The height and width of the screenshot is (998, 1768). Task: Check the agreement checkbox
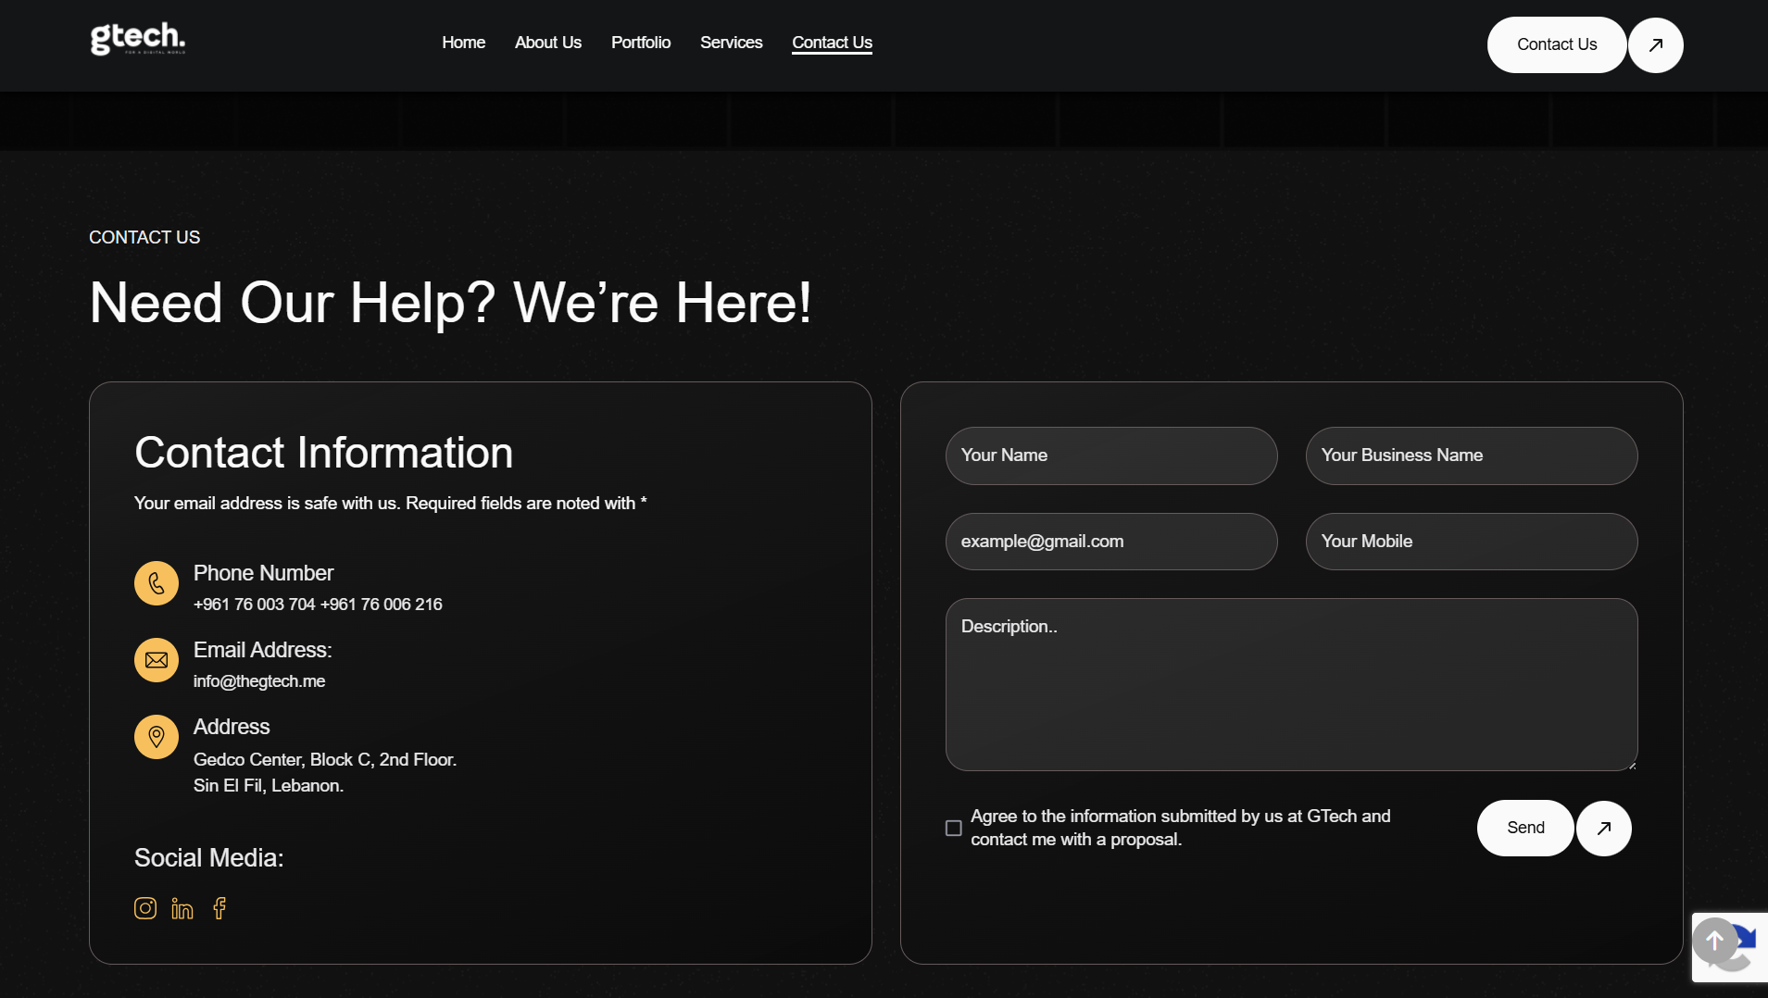click(x=953, y=828)
